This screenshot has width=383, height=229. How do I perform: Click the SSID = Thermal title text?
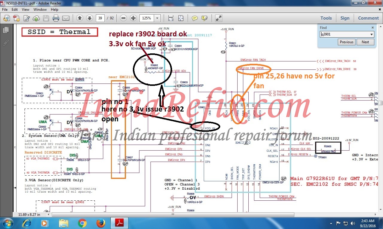click(x=59, y=32)
